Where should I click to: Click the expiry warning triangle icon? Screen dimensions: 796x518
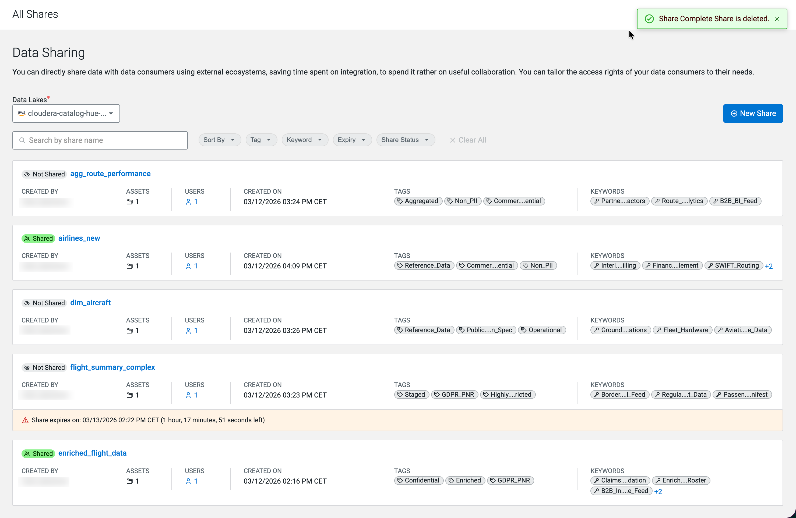pos(25,420)
